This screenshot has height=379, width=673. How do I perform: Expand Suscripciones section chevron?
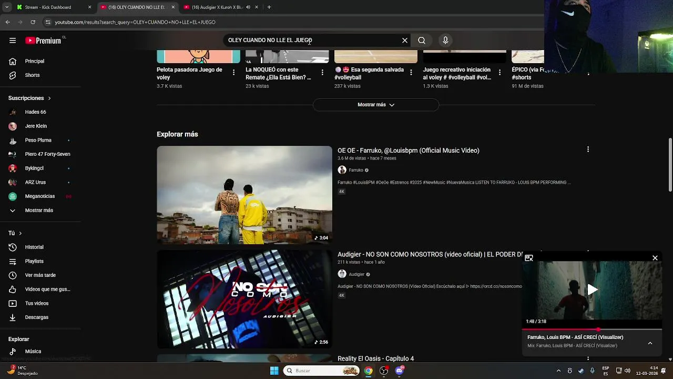(49, 98)
